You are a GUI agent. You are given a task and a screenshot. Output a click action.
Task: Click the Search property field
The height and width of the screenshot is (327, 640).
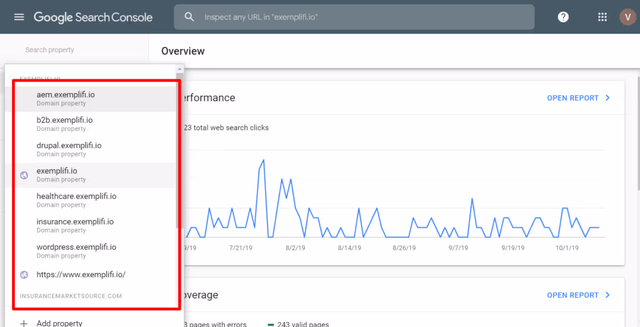[x=50, y=50]
